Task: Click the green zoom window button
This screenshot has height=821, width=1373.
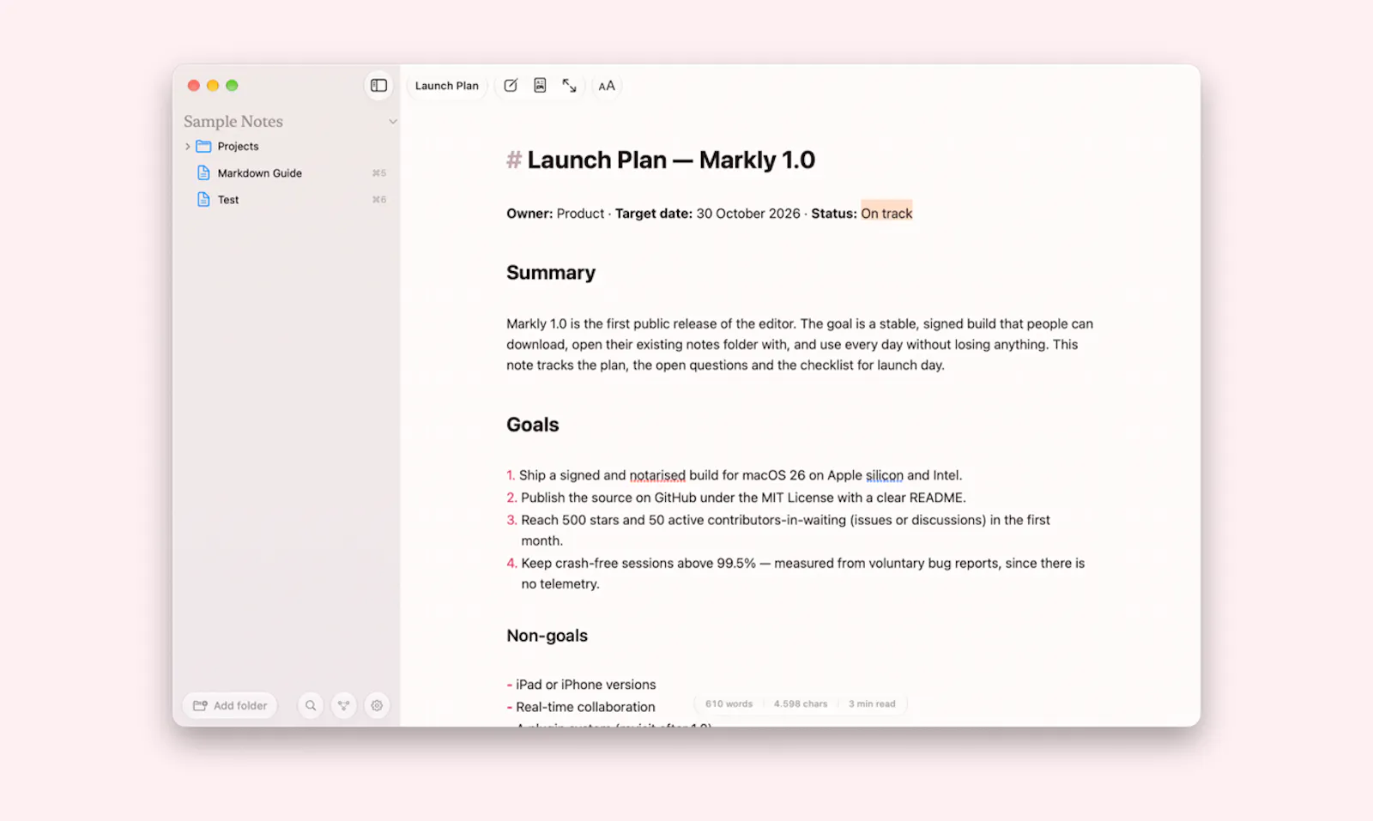Action: pyautogui.click(x=232, y=85)
